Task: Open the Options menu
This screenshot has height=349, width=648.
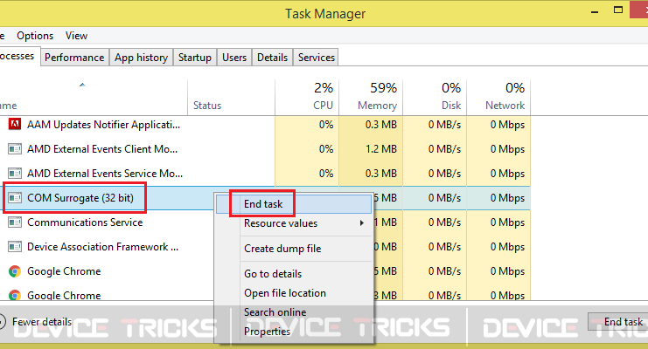Action: 35,36
